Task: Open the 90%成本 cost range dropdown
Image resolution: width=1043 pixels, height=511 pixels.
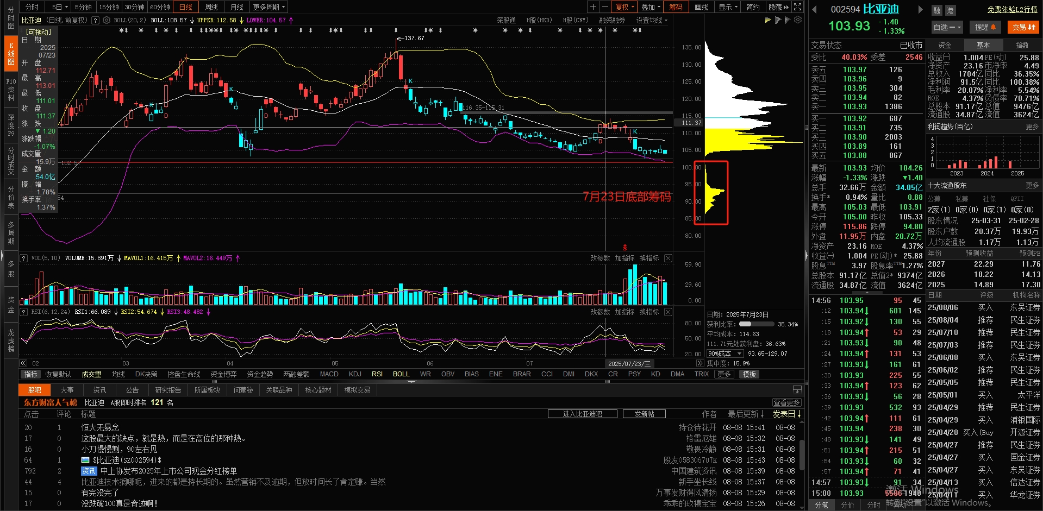Action: click(x=725, y=354)
